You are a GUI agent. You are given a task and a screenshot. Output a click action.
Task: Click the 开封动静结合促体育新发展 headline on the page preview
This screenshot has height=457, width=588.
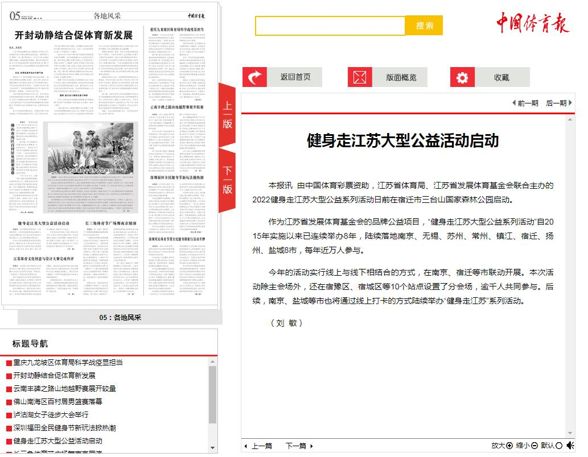click(73, 35)
